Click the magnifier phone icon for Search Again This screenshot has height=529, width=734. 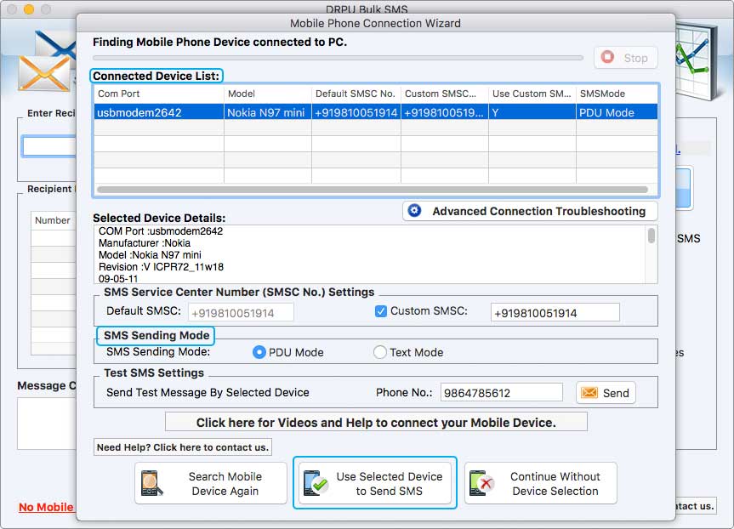(x=151, y=483)
